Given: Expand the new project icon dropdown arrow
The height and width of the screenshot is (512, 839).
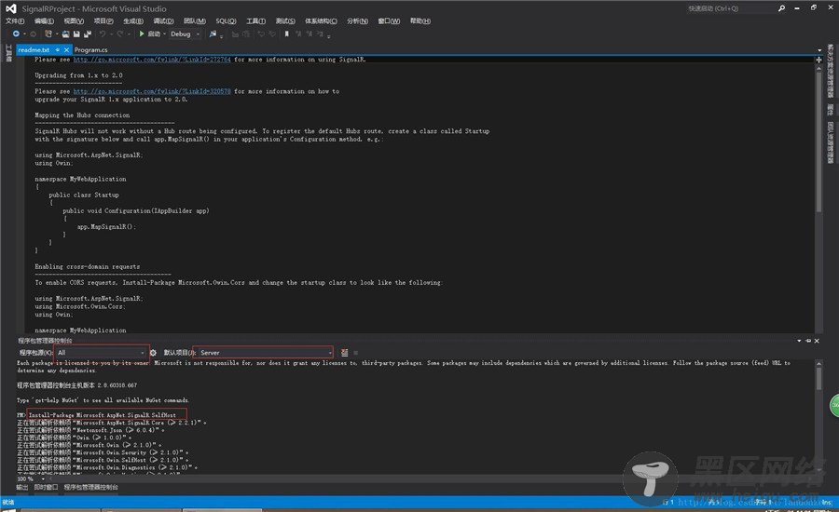Looking at the screenshot, I should tap(57, 34).
